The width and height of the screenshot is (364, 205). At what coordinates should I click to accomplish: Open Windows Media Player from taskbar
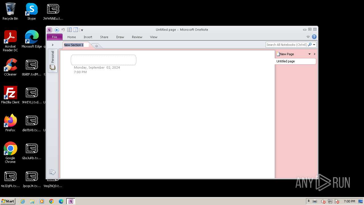(42, 201)
